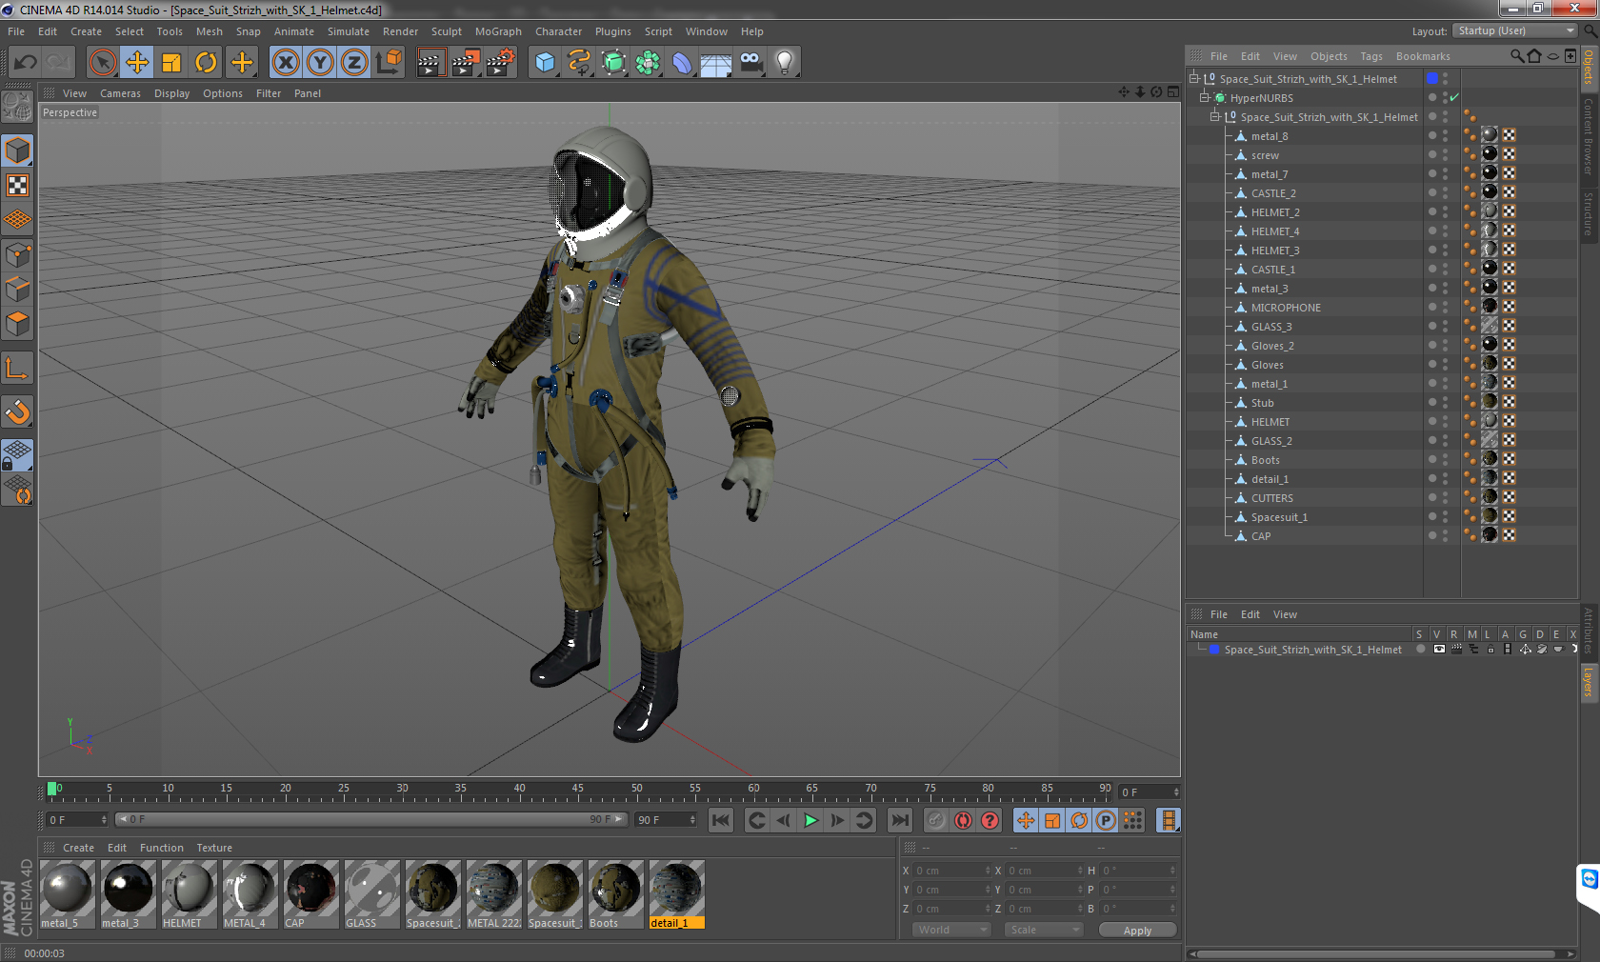This screenshot has height=962, width=1600.
Task: Click the layer color swatch
Action: pyautogui.click(x=1214, y=649)
